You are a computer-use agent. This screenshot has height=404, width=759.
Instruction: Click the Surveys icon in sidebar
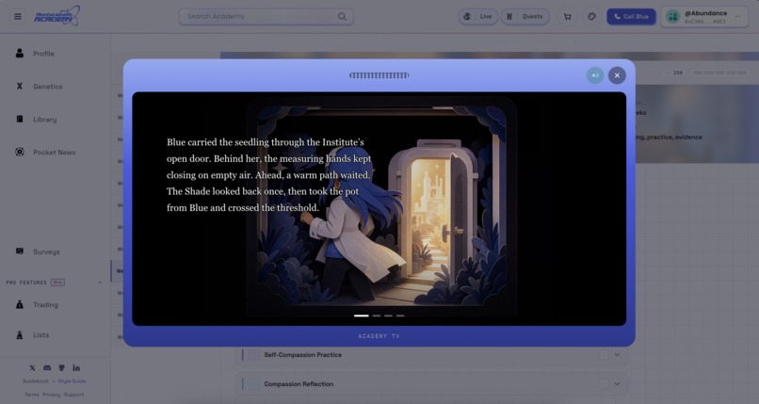(20, 251)
